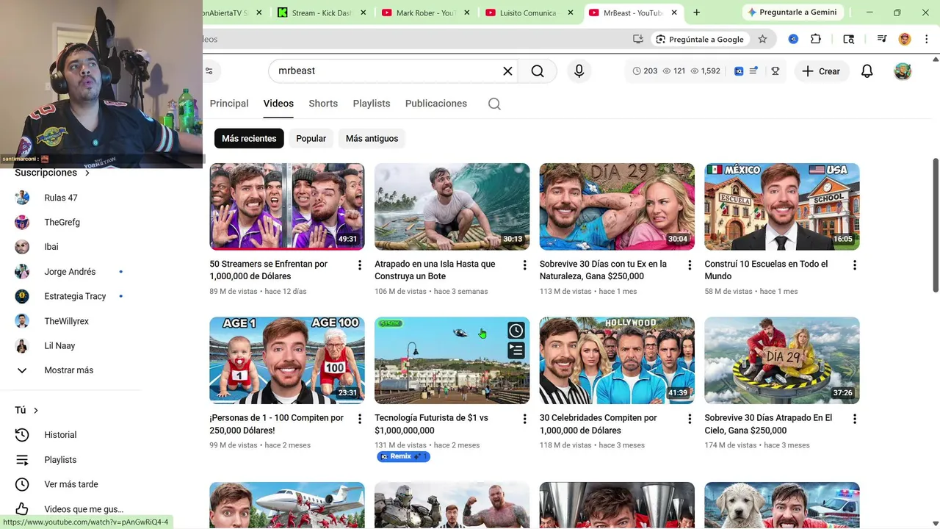Open Ver más tarde in sidebar

coord(70,484)
